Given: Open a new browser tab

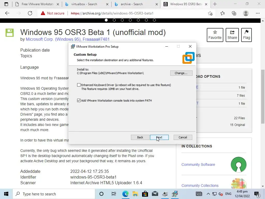Looking at the screenshot, I should (x=215, y=4).
